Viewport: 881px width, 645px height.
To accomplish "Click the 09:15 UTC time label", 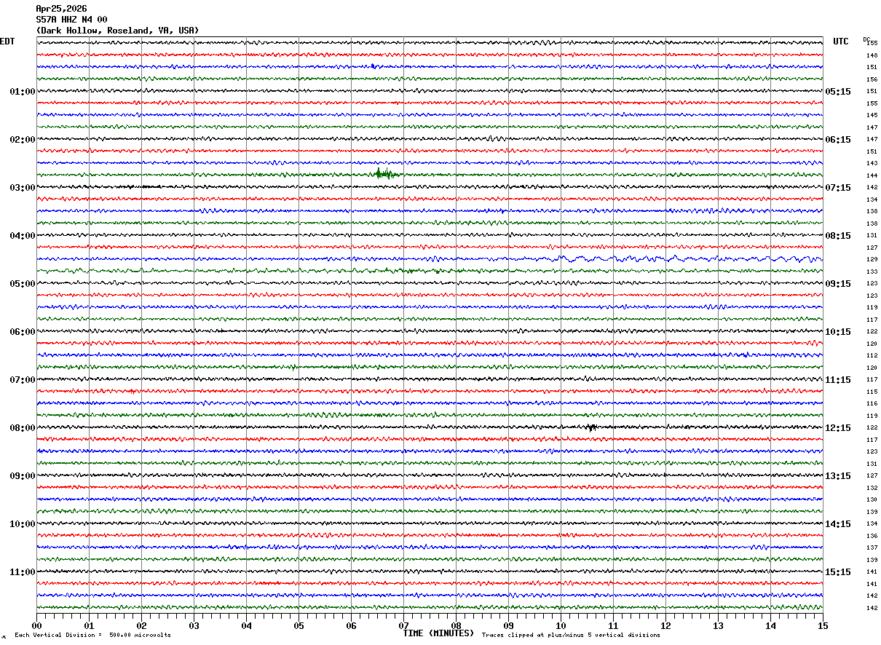I will pos(838,284).
